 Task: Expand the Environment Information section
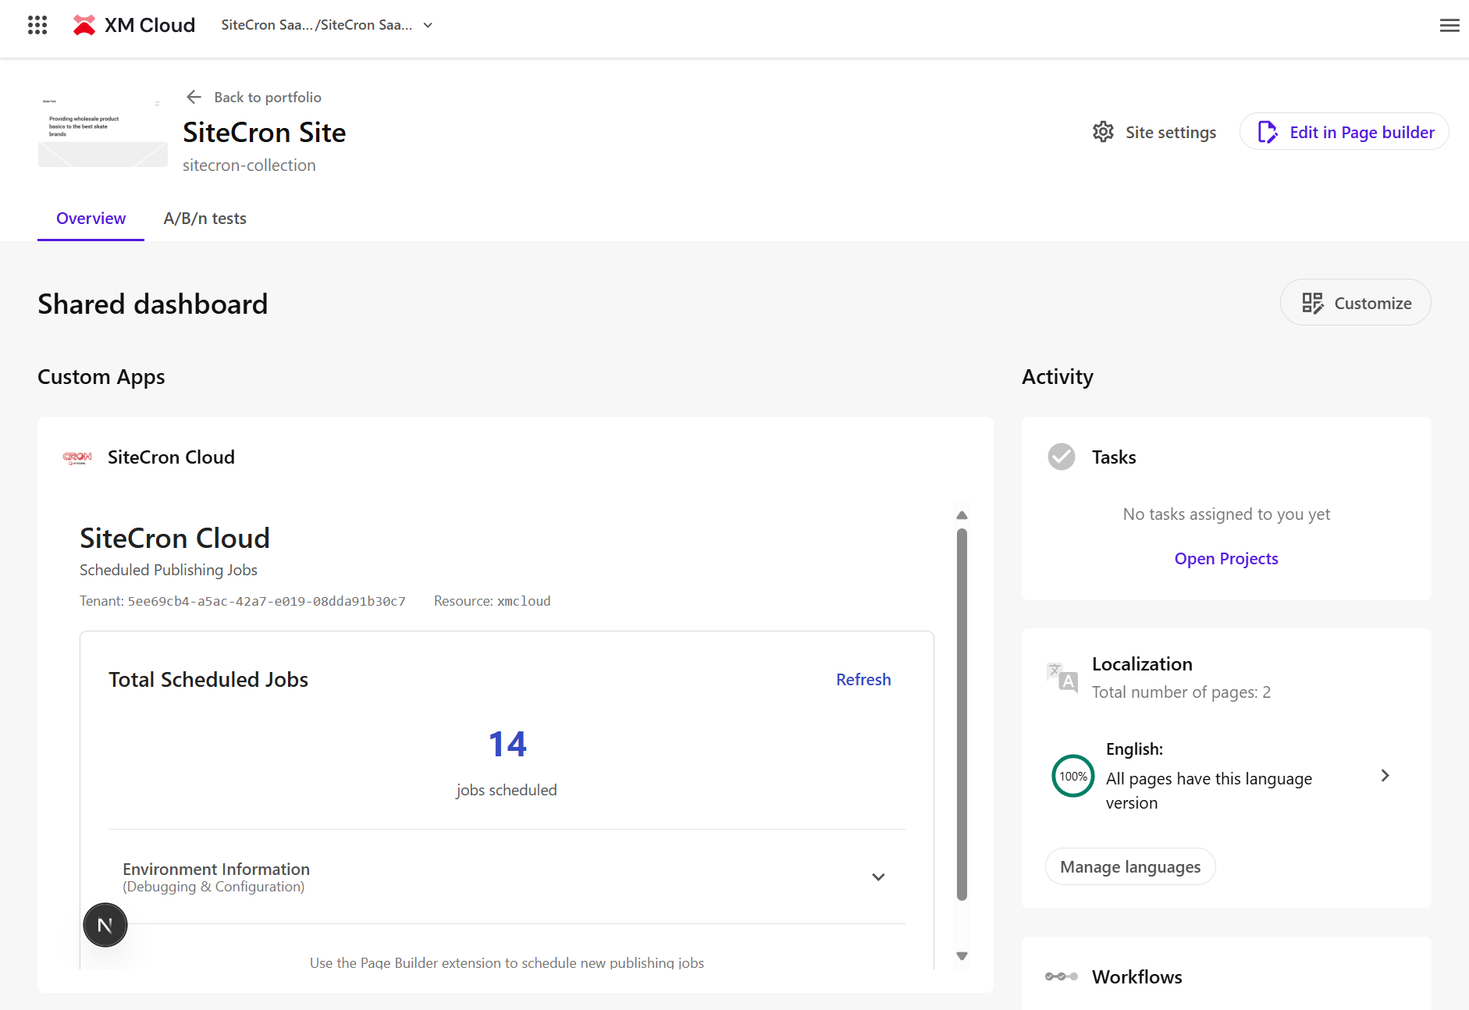tap(507, 877)
